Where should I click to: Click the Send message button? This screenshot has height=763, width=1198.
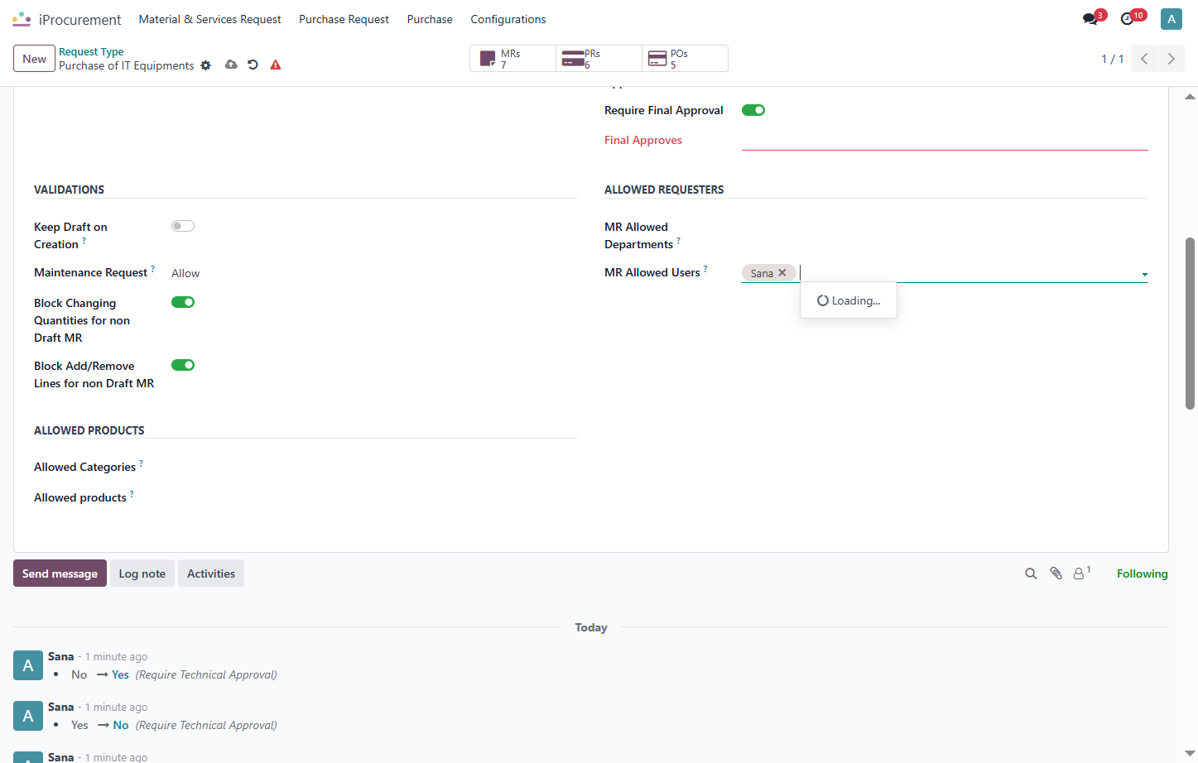[x=60, y=573]
